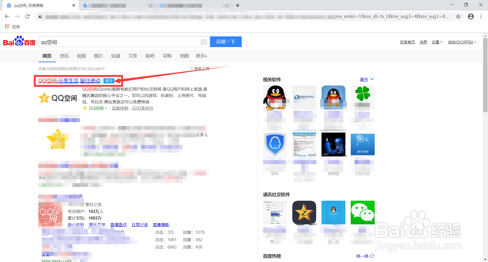Go back to the previous page
Screen dimensions: 488x262
click(x=7, y=17)
